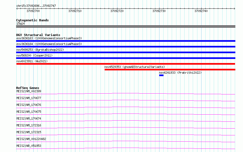Click the gray 15q14 cytogenetic band bar
Image resolution: width=243 pixels, height=152 pixels.
126,26
